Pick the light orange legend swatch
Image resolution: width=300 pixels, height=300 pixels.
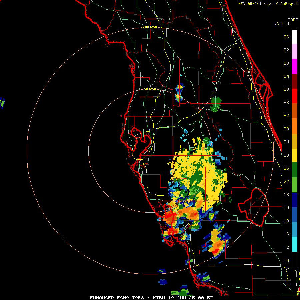(x=294, y=126)
